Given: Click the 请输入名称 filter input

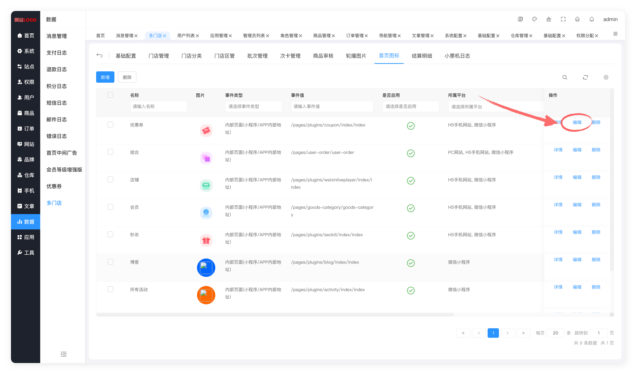Looking at the screenshot, I should pos(158,106).
